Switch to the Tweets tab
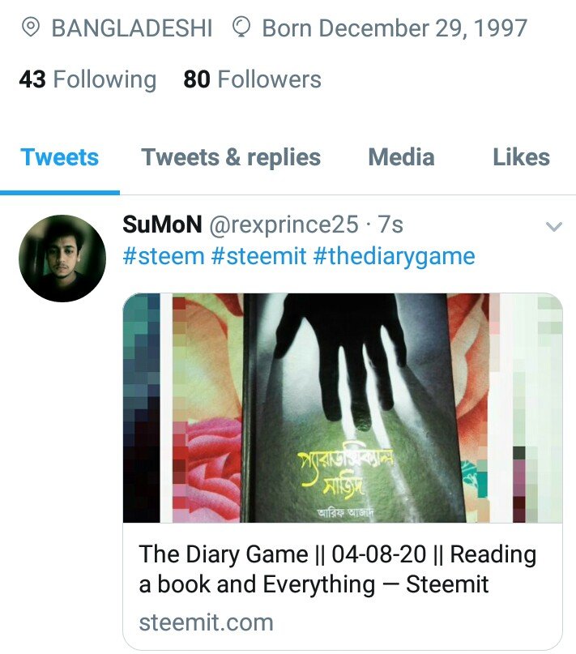Image resolution: width=576 pixels, height=654 pixels. tap(60, 157)
